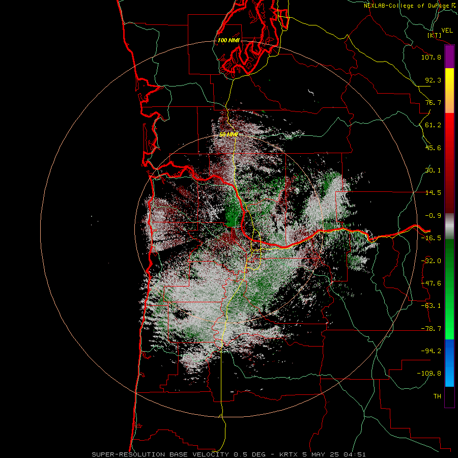Click the yellow segment of the color bar
458x458 pixels.
(x=449, y=77)
